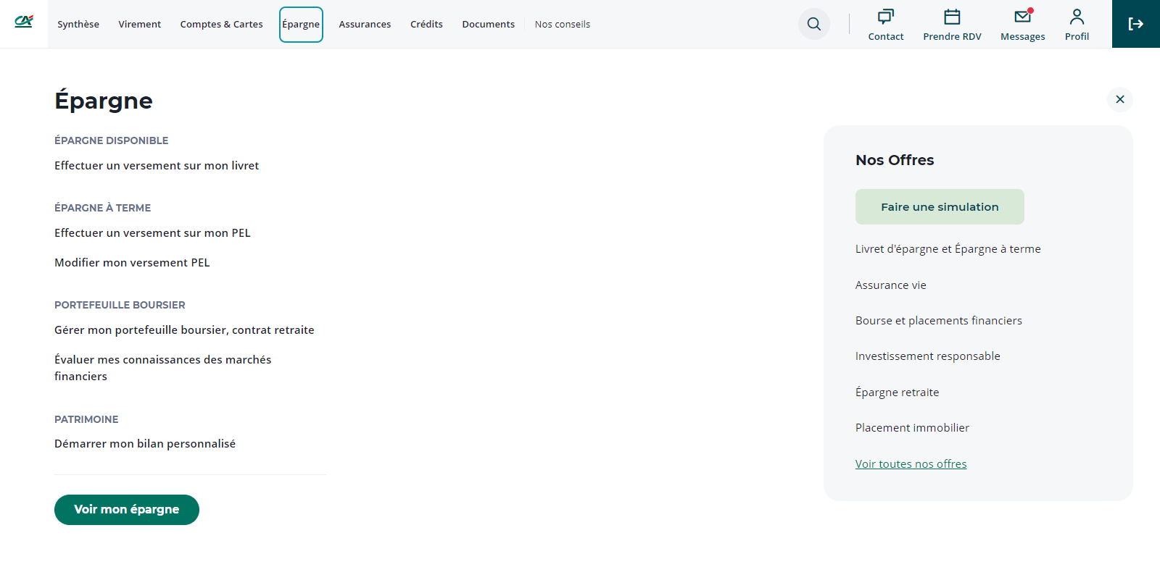Open Messages envelope icon
Viewport: 1160px width, 575px height.
click(x=1022, y=17)
